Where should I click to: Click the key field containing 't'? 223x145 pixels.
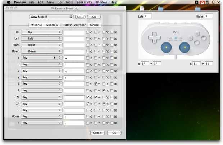coord(74,78)
